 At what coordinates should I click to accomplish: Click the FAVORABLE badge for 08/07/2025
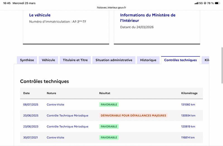(x=109, y=105)
